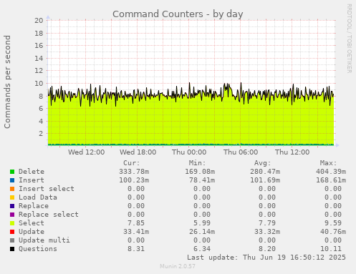Click the purple Replace select legend swatch
The width and height of the screenshot is (356, 274).
coord(12,215)
